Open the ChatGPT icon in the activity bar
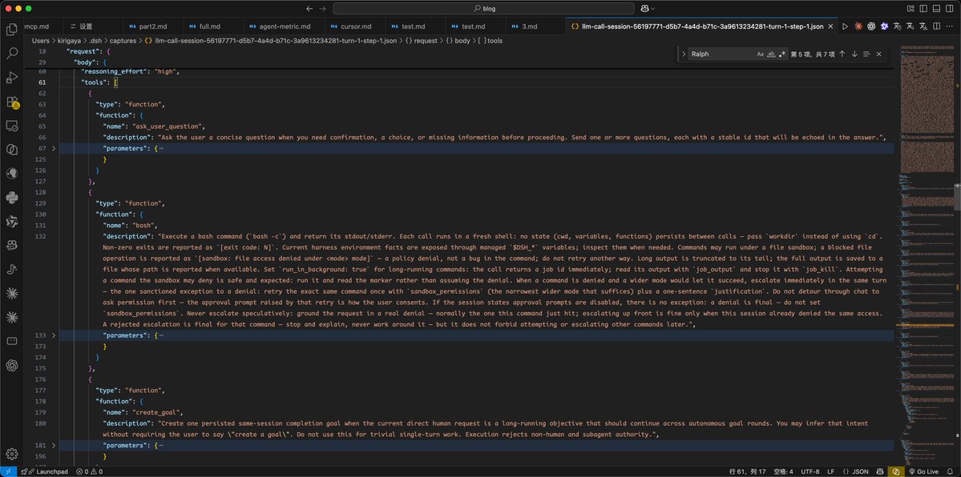The image size is (961, 477). point(12,365)
